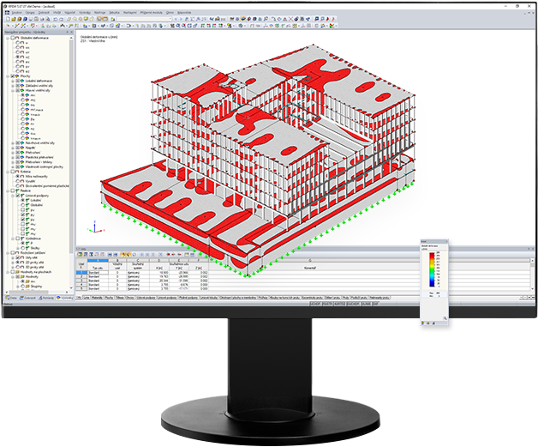Select Globální radio under Liniové podpory

[x=23, y=205]
